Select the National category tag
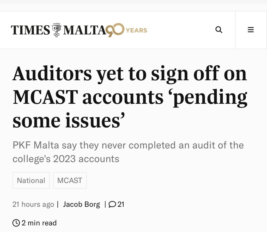The image size is (267, 232). pos(31,180)
